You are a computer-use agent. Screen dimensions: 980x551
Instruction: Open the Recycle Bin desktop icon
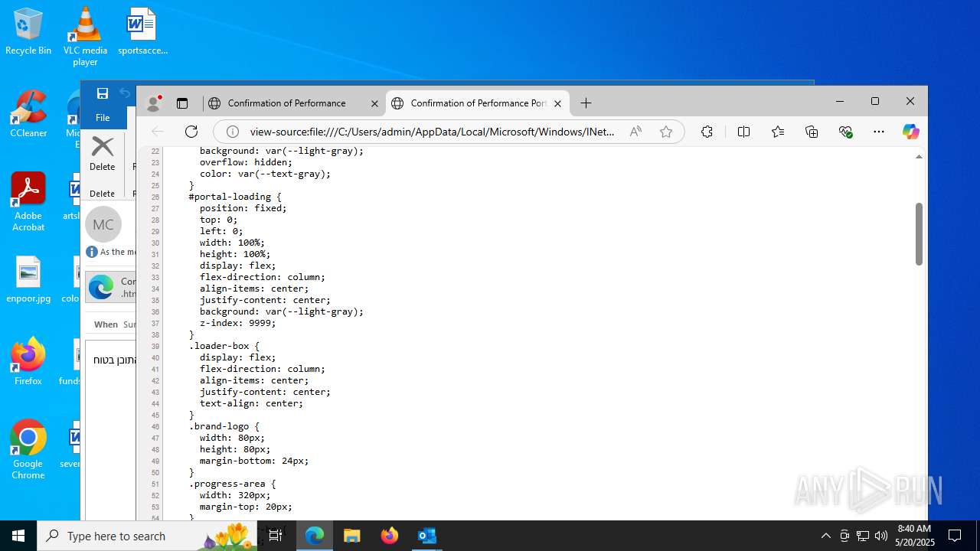pyautogui.click(x=28, y=32)
